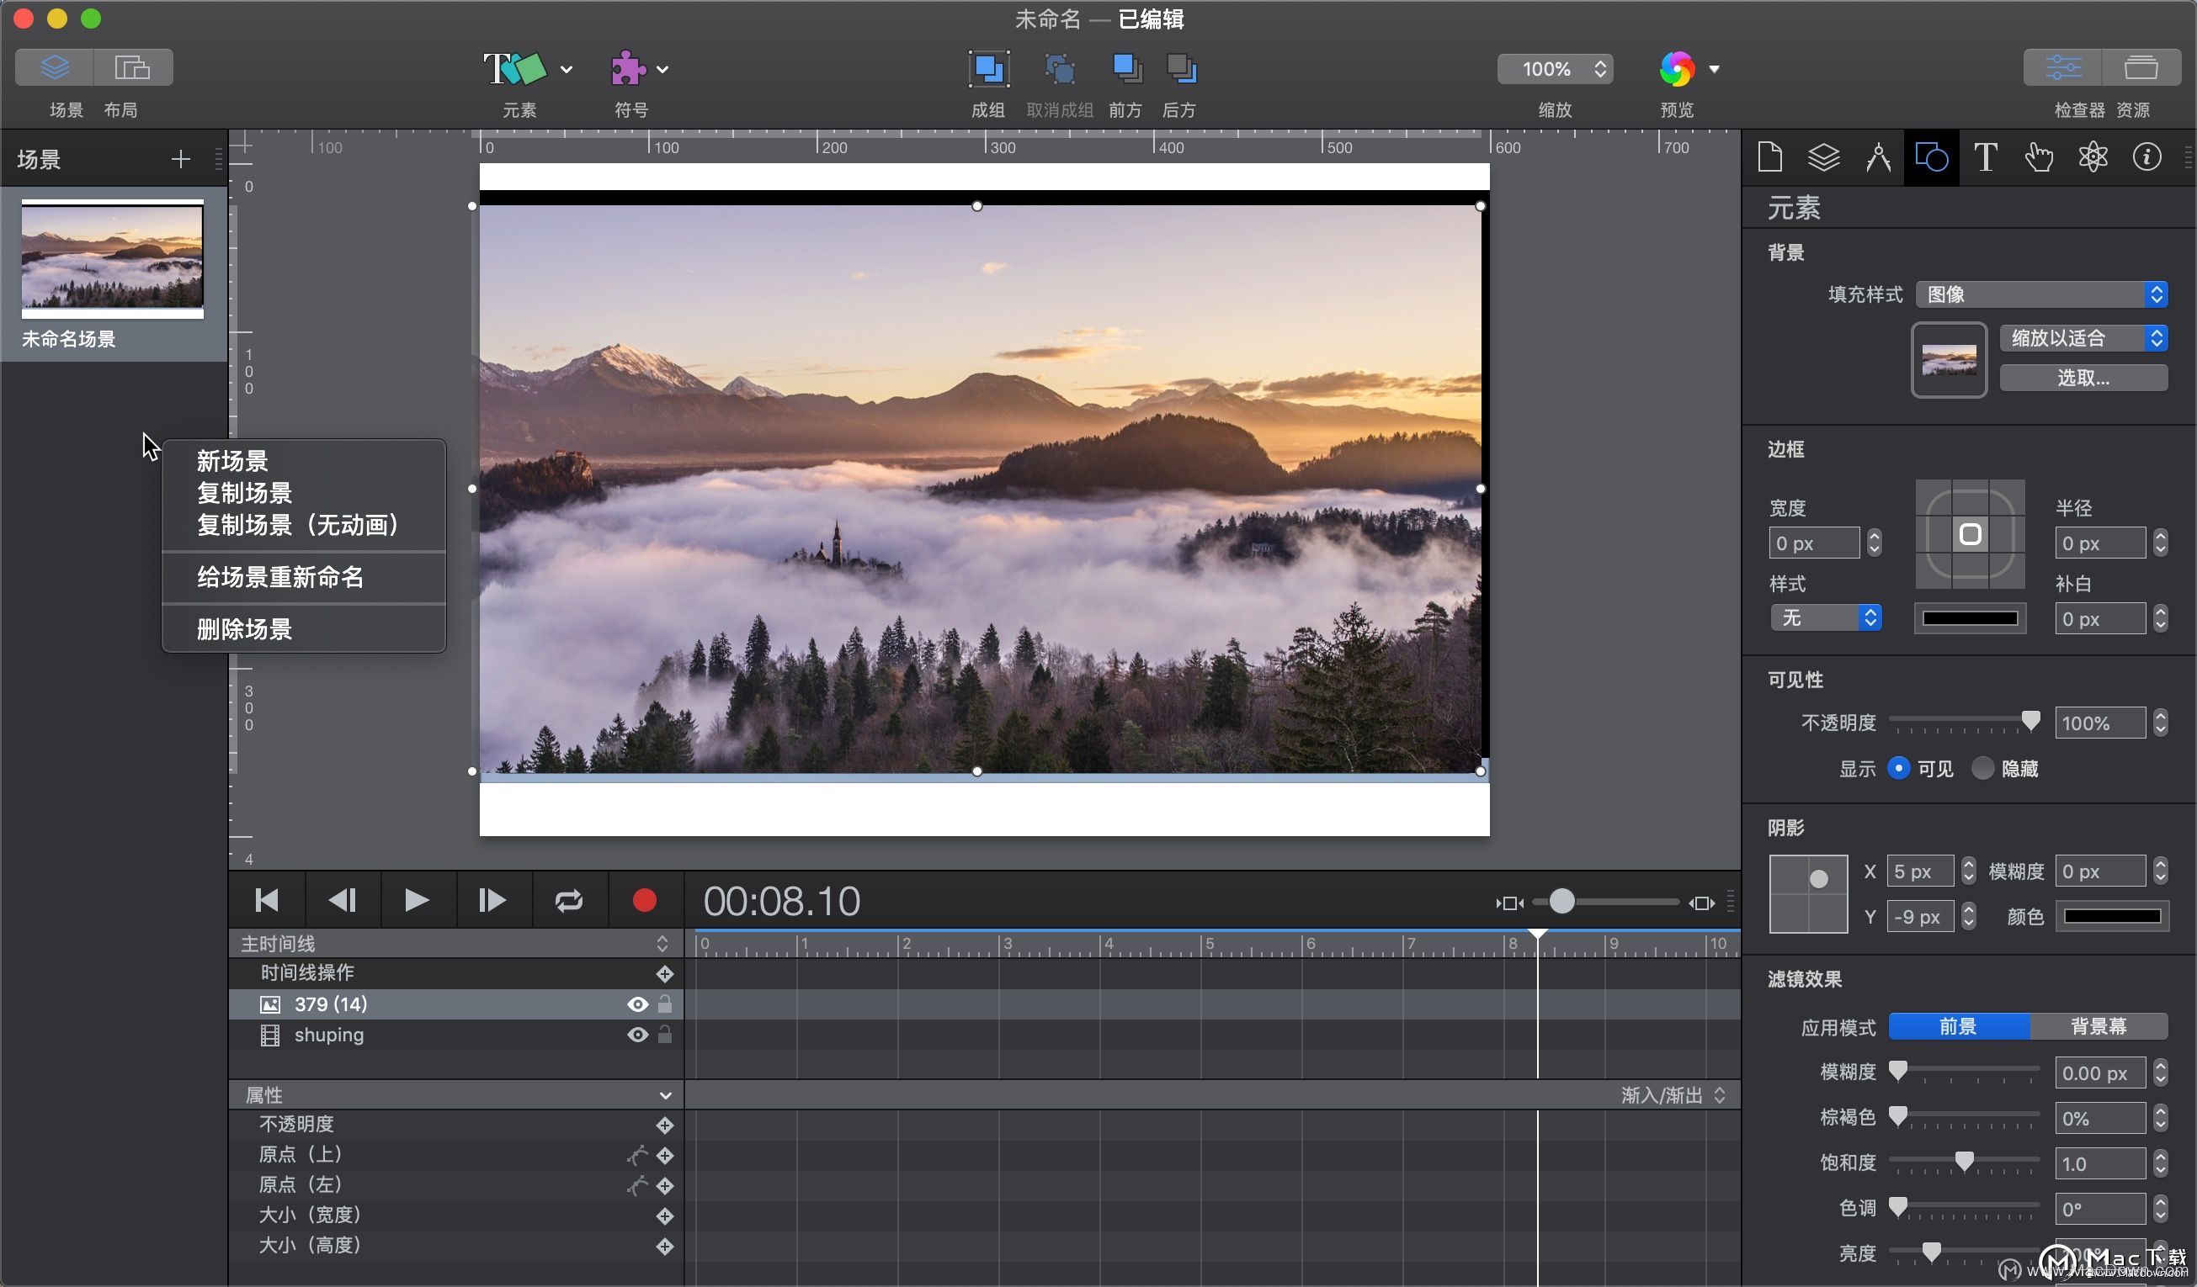Toggle timeline loop playback
The height and width of the screenshot is (1287, 2197).
[x=568, y=900]
